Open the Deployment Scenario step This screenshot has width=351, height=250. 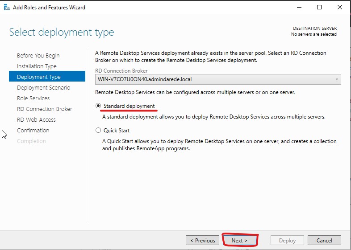pyautogui.click(x=44, y=88)
